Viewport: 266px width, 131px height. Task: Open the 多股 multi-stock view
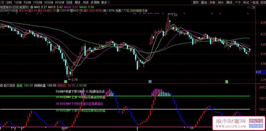pyautogui.click(x=212, y=2)
